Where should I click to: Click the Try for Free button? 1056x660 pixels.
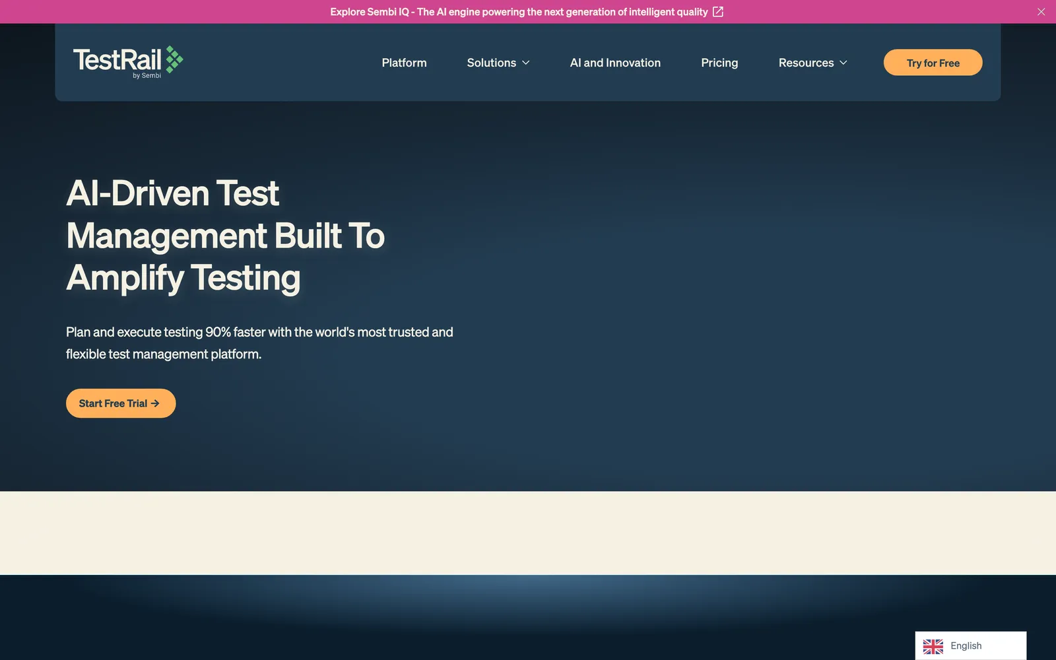click(x=933, y=63)
